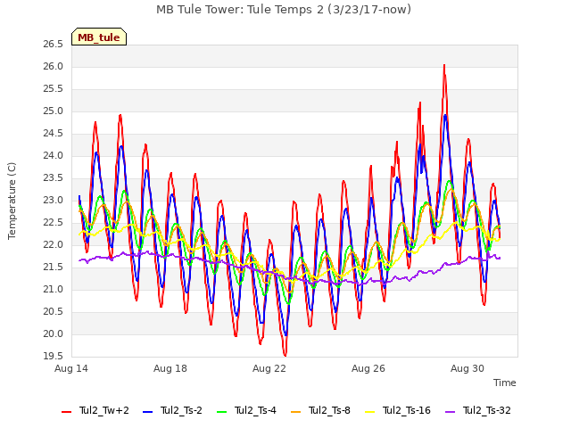Select Tul2_Ts-2 legend label
Screen dimensions: 571x428
[181, 410]
